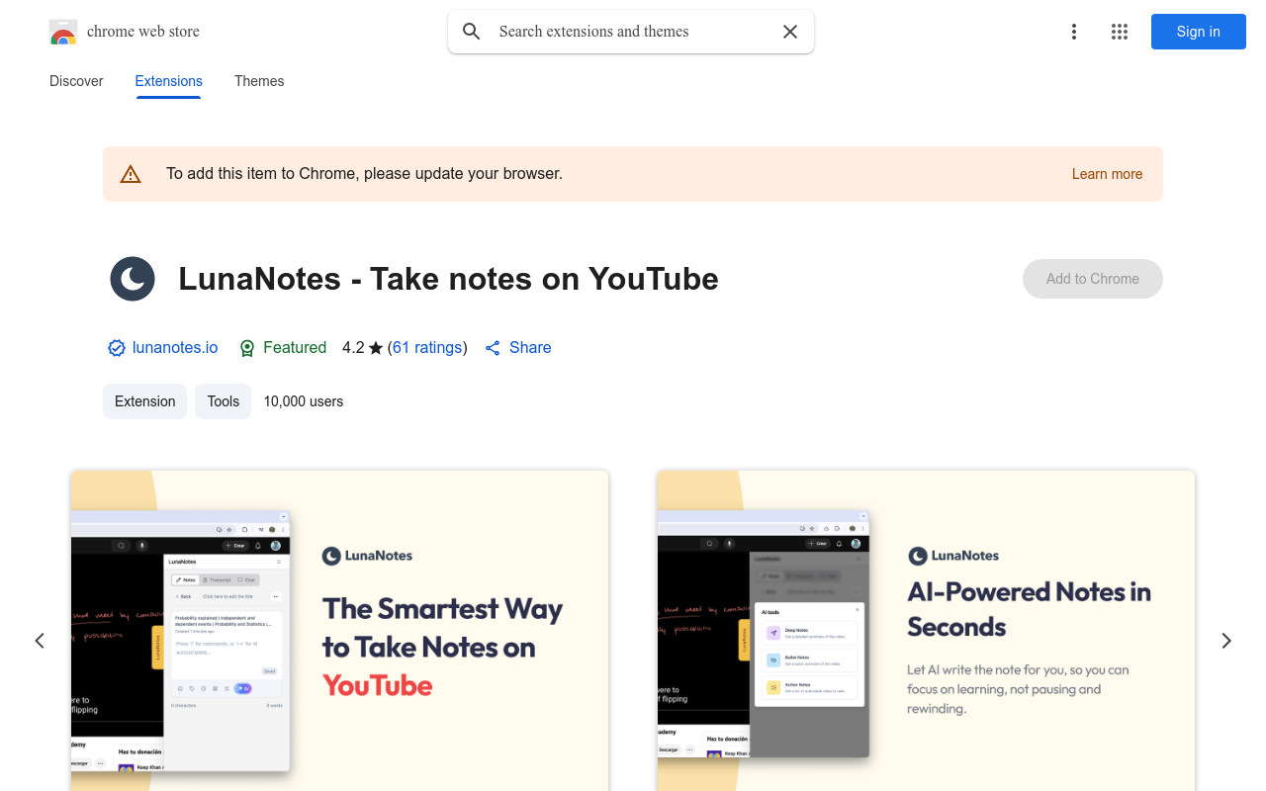Click the Featured badge icon

point(247,348)
